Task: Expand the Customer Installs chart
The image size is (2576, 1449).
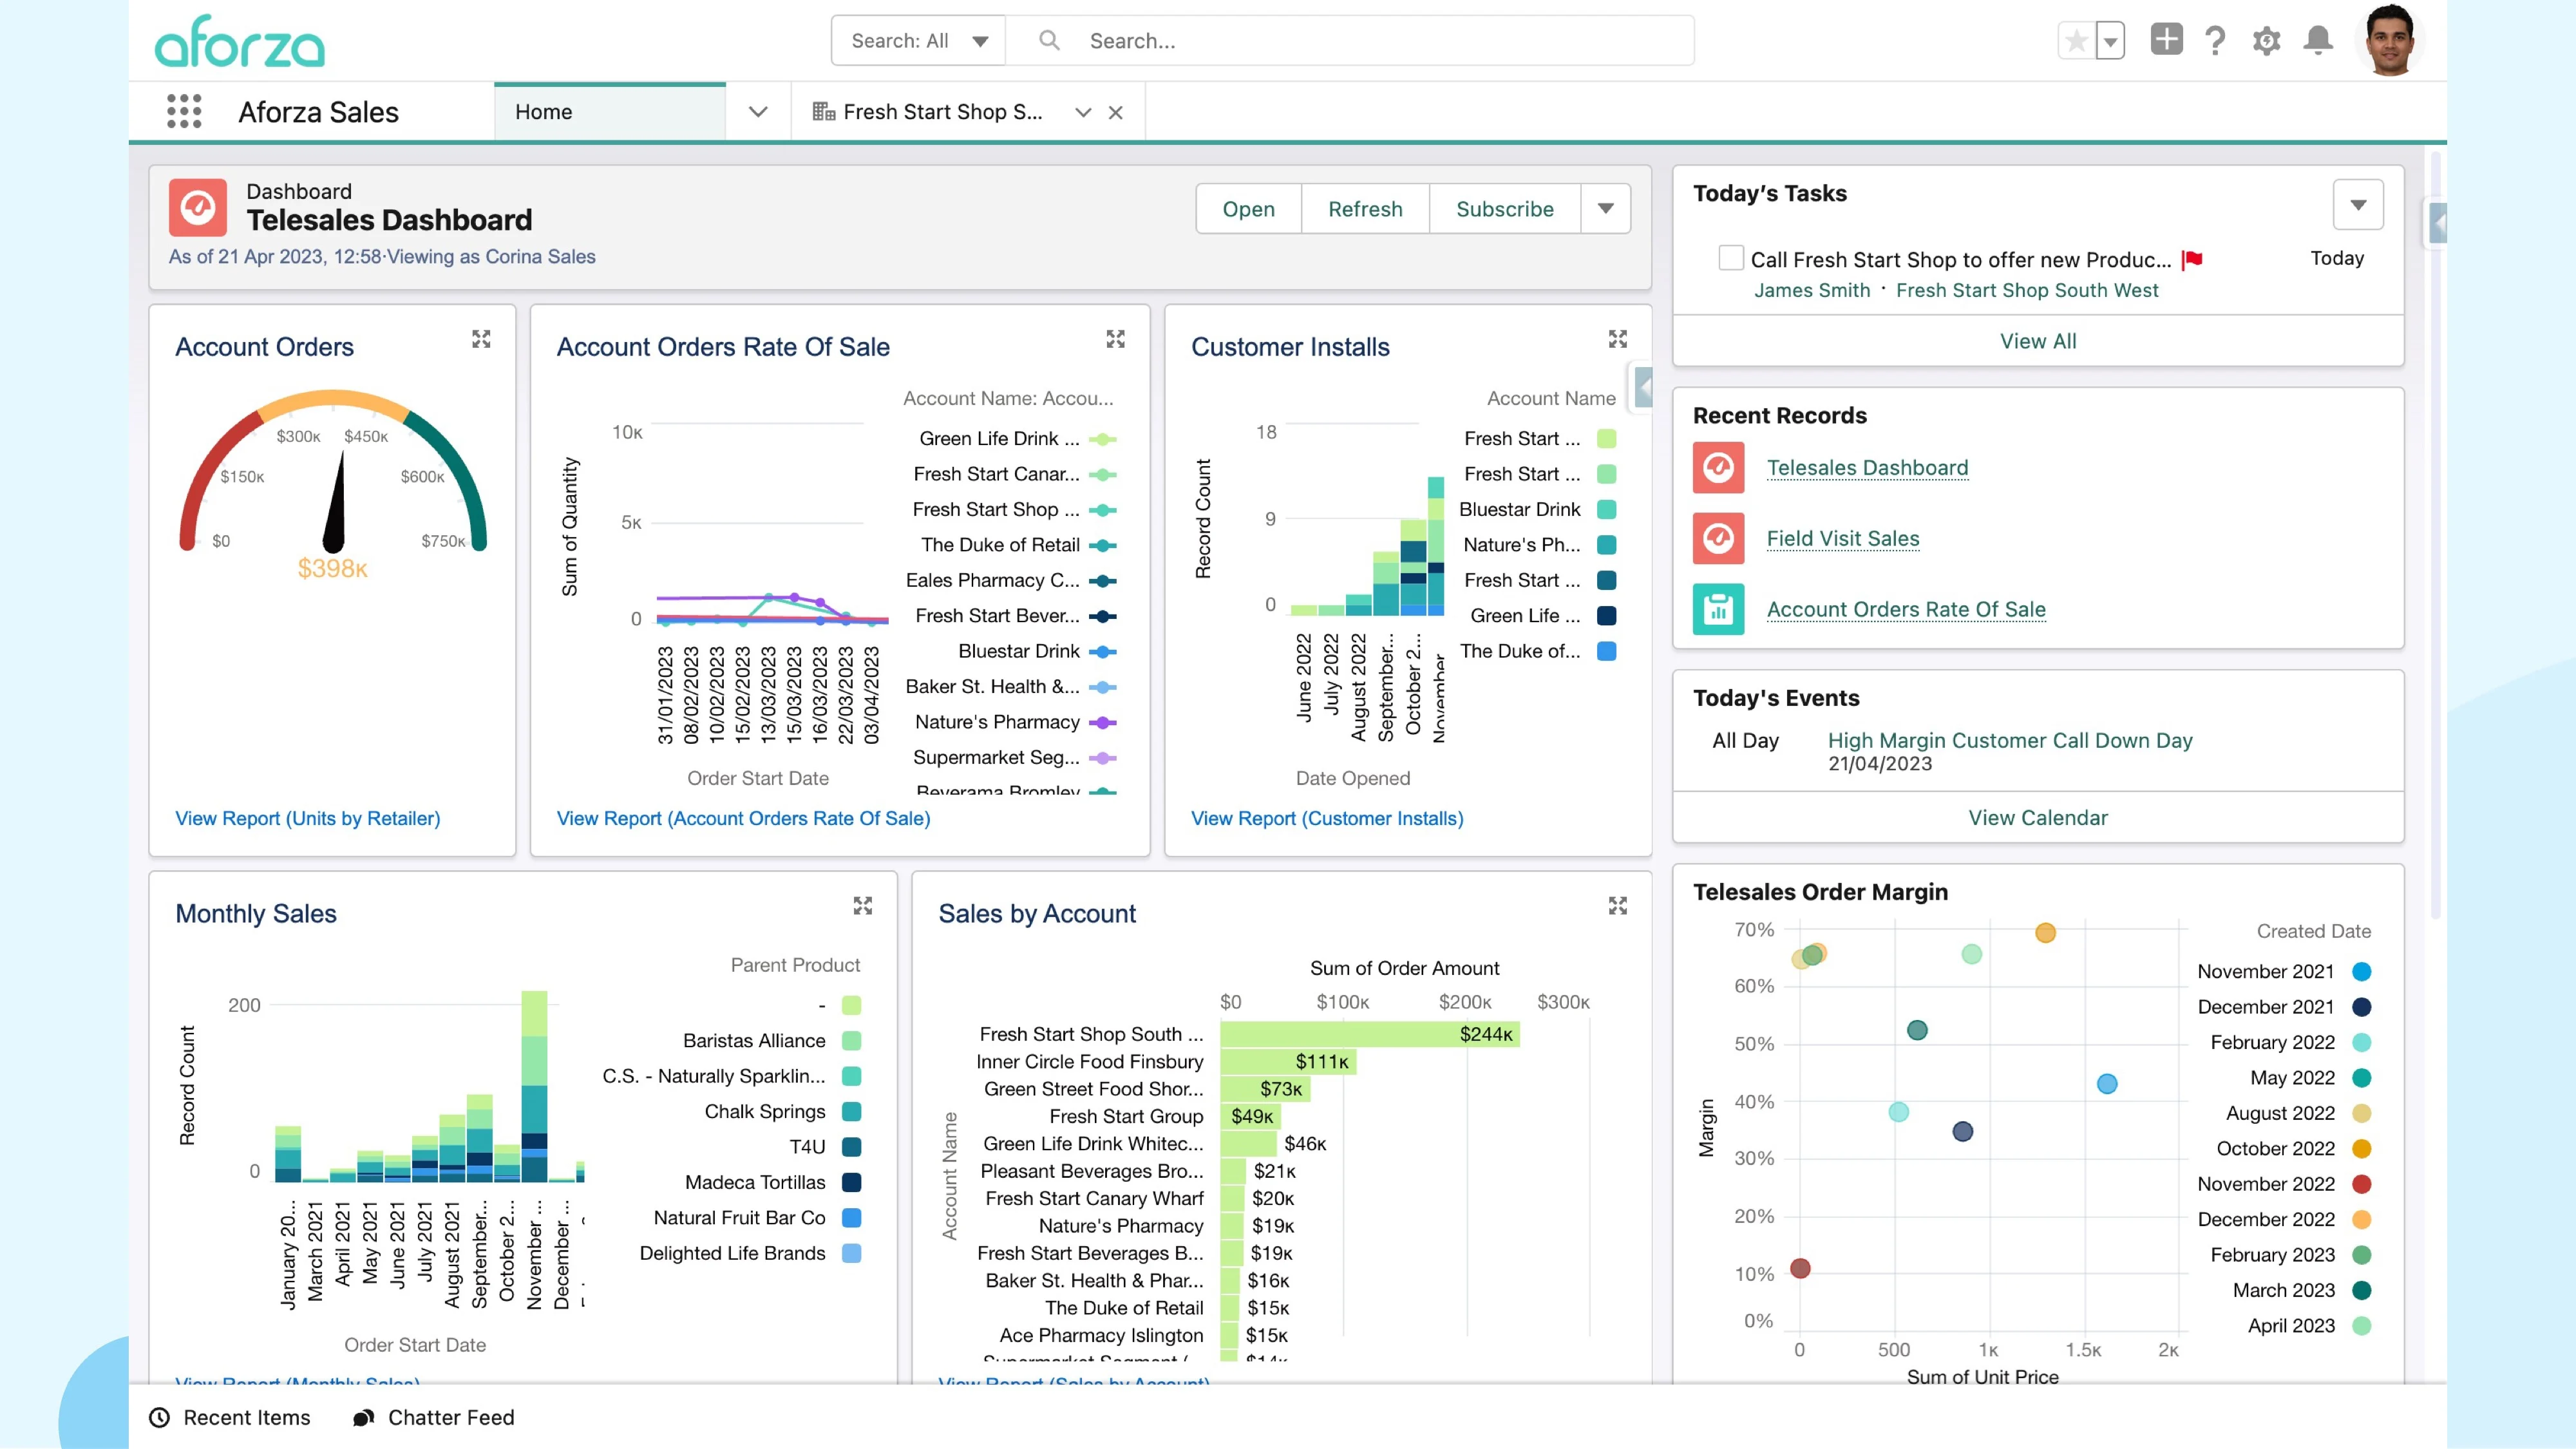Action: [x=1617, y=340]
